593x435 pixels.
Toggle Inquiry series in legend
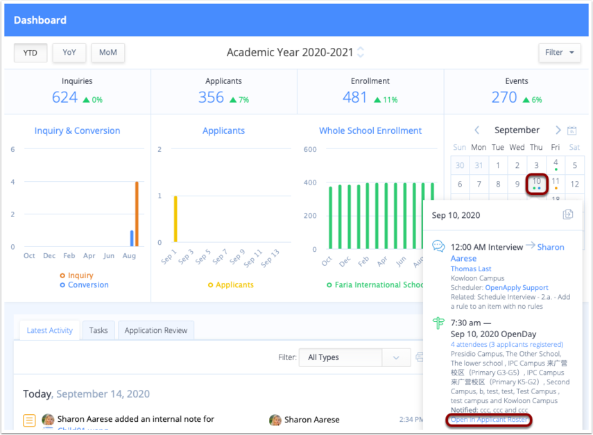(x=77, y=275)
